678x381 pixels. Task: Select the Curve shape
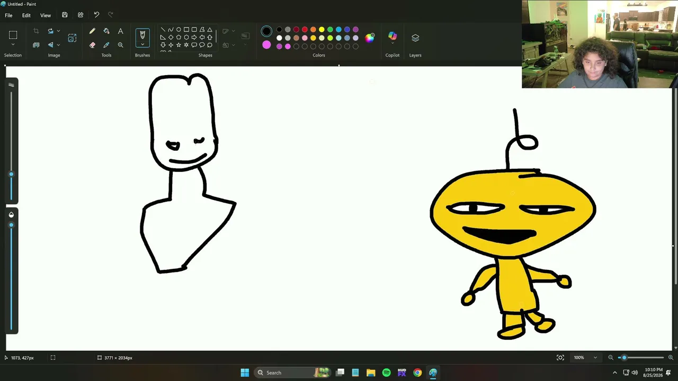(171, 30)
